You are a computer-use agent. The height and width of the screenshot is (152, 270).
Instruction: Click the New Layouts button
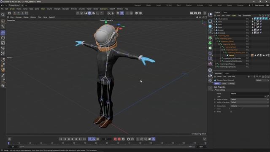point(259,5)
